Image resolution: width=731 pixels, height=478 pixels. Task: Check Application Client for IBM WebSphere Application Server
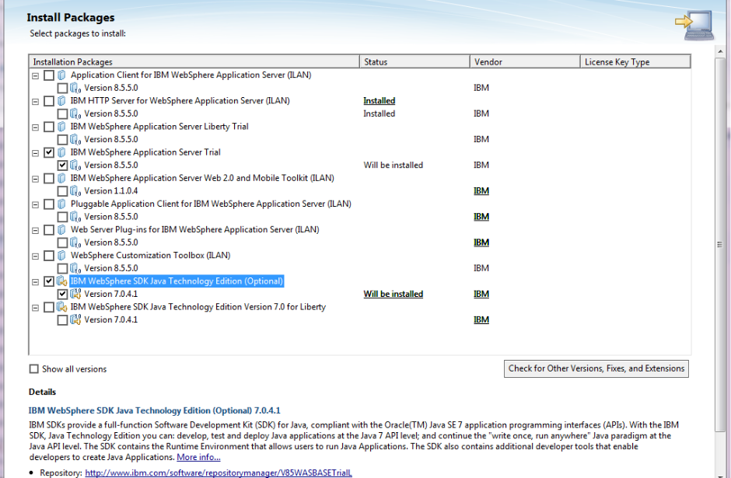[49, 75]
